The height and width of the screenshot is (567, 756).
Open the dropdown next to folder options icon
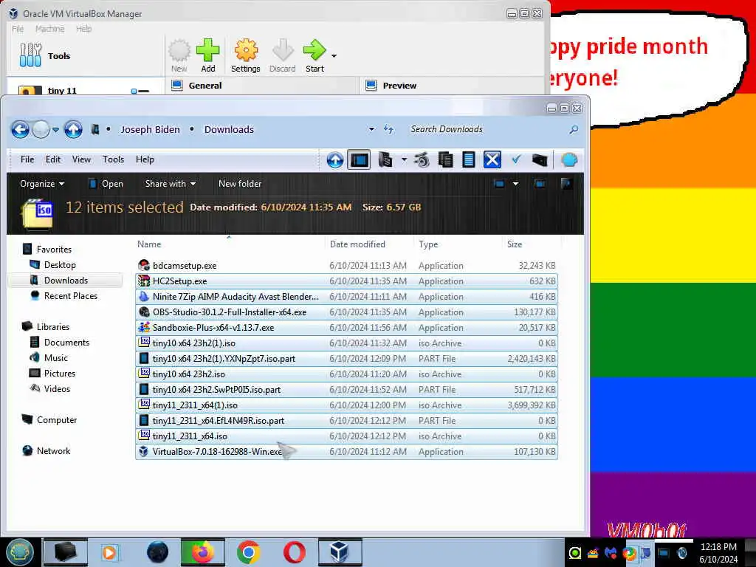(x=404, y=159)
